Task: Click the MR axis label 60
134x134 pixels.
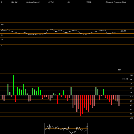Action: click(x=131, y=84)
